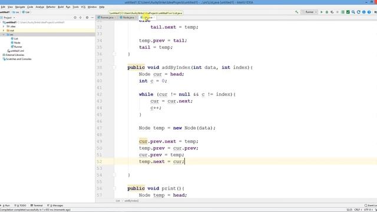Collapse the src folder

pos(4,35)
